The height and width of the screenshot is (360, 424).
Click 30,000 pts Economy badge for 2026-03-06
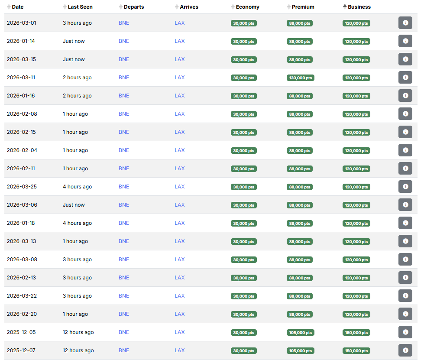(x=244, y=205)
